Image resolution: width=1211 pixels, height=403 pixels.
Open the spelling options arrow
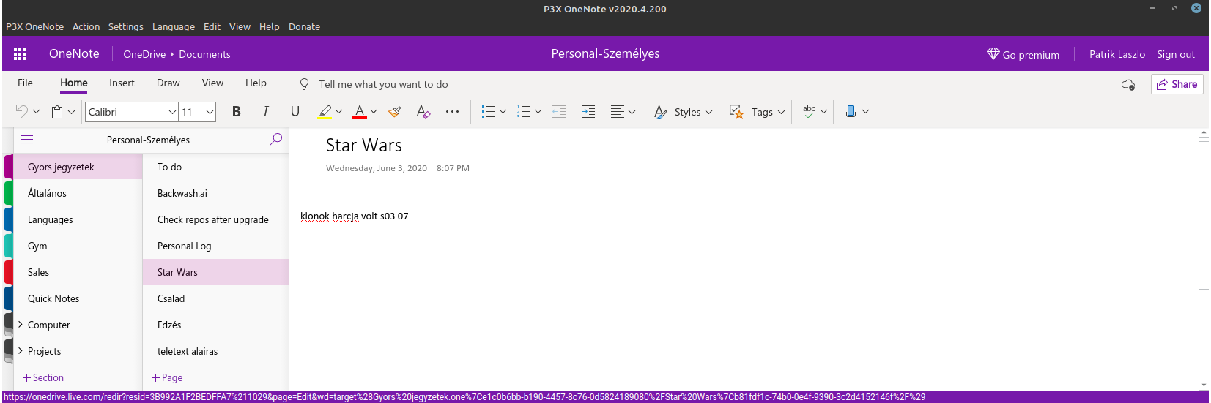[823, 112]
